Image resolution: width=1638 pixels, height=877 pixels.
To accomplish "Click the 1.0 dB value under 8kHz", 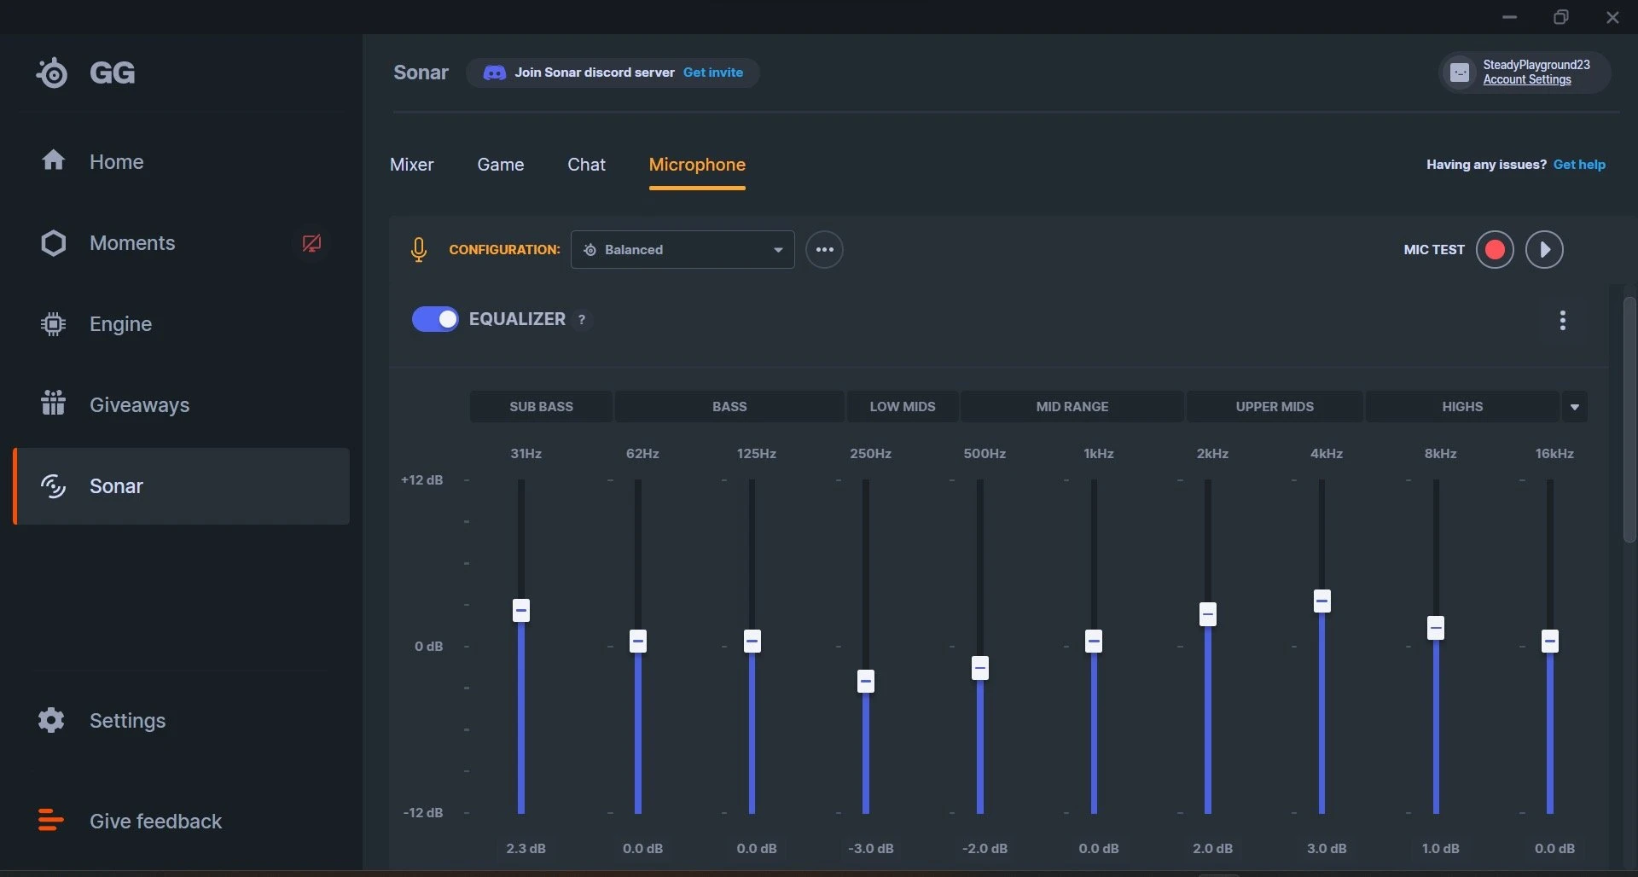I will point(1440,848).
